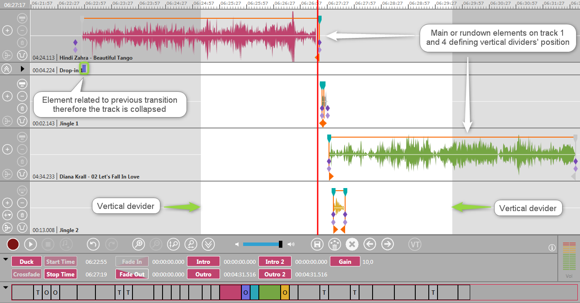Toggle the Stop Time button

pos(61,274)
